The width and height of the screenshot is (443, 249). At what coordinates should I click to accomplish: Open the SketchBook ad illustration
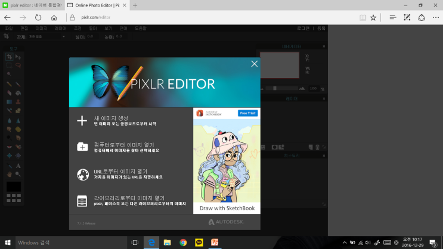(227, 160)
